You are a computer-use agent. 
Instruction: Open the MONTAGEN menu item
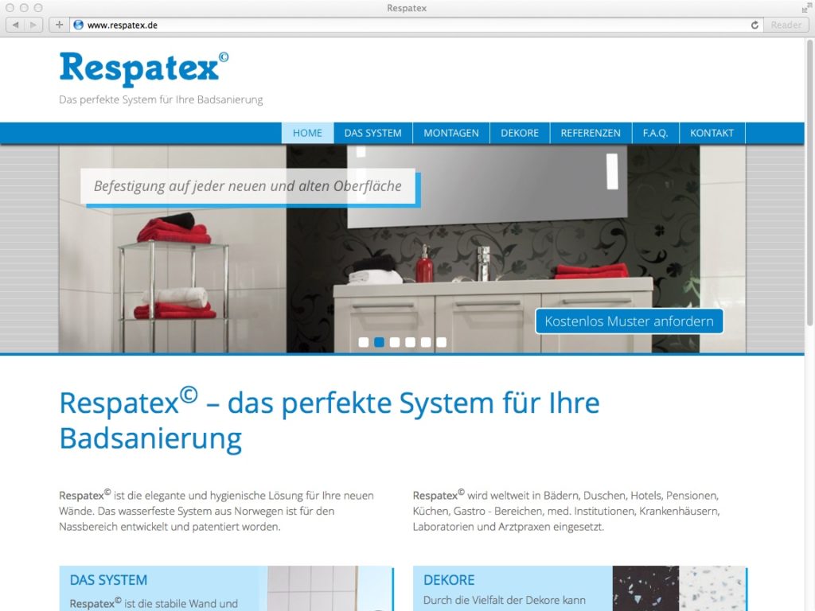pyautogui.click(x=451, y=133)
